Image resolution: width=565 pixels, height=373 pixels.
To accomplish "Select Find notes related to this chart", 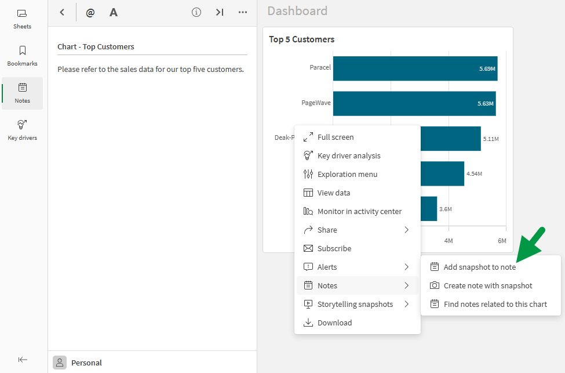I will 495,304.
